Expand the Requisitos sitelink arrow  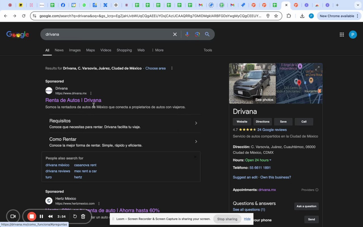tap(196, 123)
